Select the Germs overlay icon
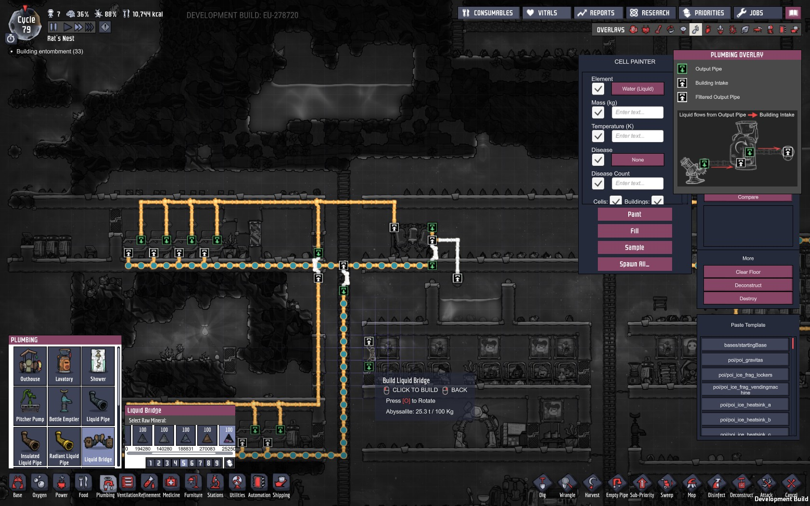The height and width of the screenshot is (506, 810). pos(733,29)
